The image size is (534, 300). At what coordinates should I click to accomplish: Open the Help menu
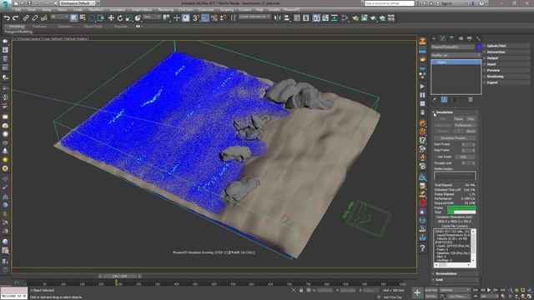(259, 10)
